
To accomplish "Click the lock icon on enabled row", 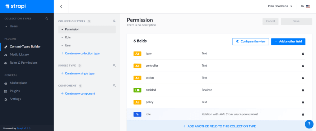I will point(303,90).
